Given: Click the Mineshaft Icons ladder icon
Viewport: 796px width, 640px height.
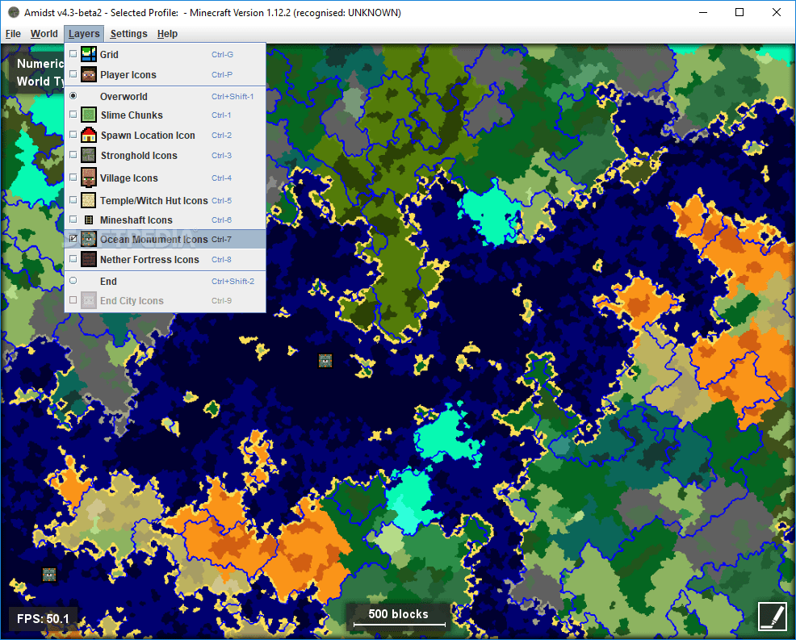Looking at the screenshot, I should [88, 220].
